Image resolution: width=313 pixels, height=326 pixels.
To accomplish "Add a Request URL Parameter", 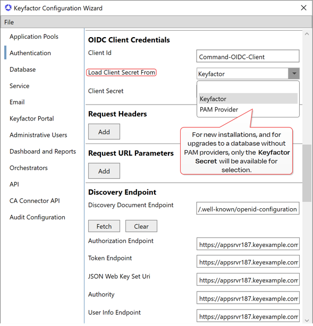I will pos(104,171).
